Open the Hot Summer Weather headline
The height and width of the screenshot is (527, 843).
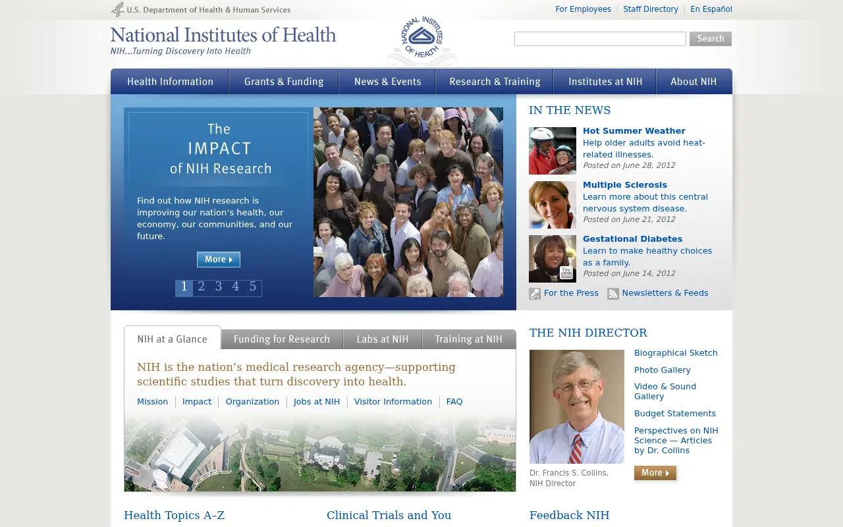point(634,131)
